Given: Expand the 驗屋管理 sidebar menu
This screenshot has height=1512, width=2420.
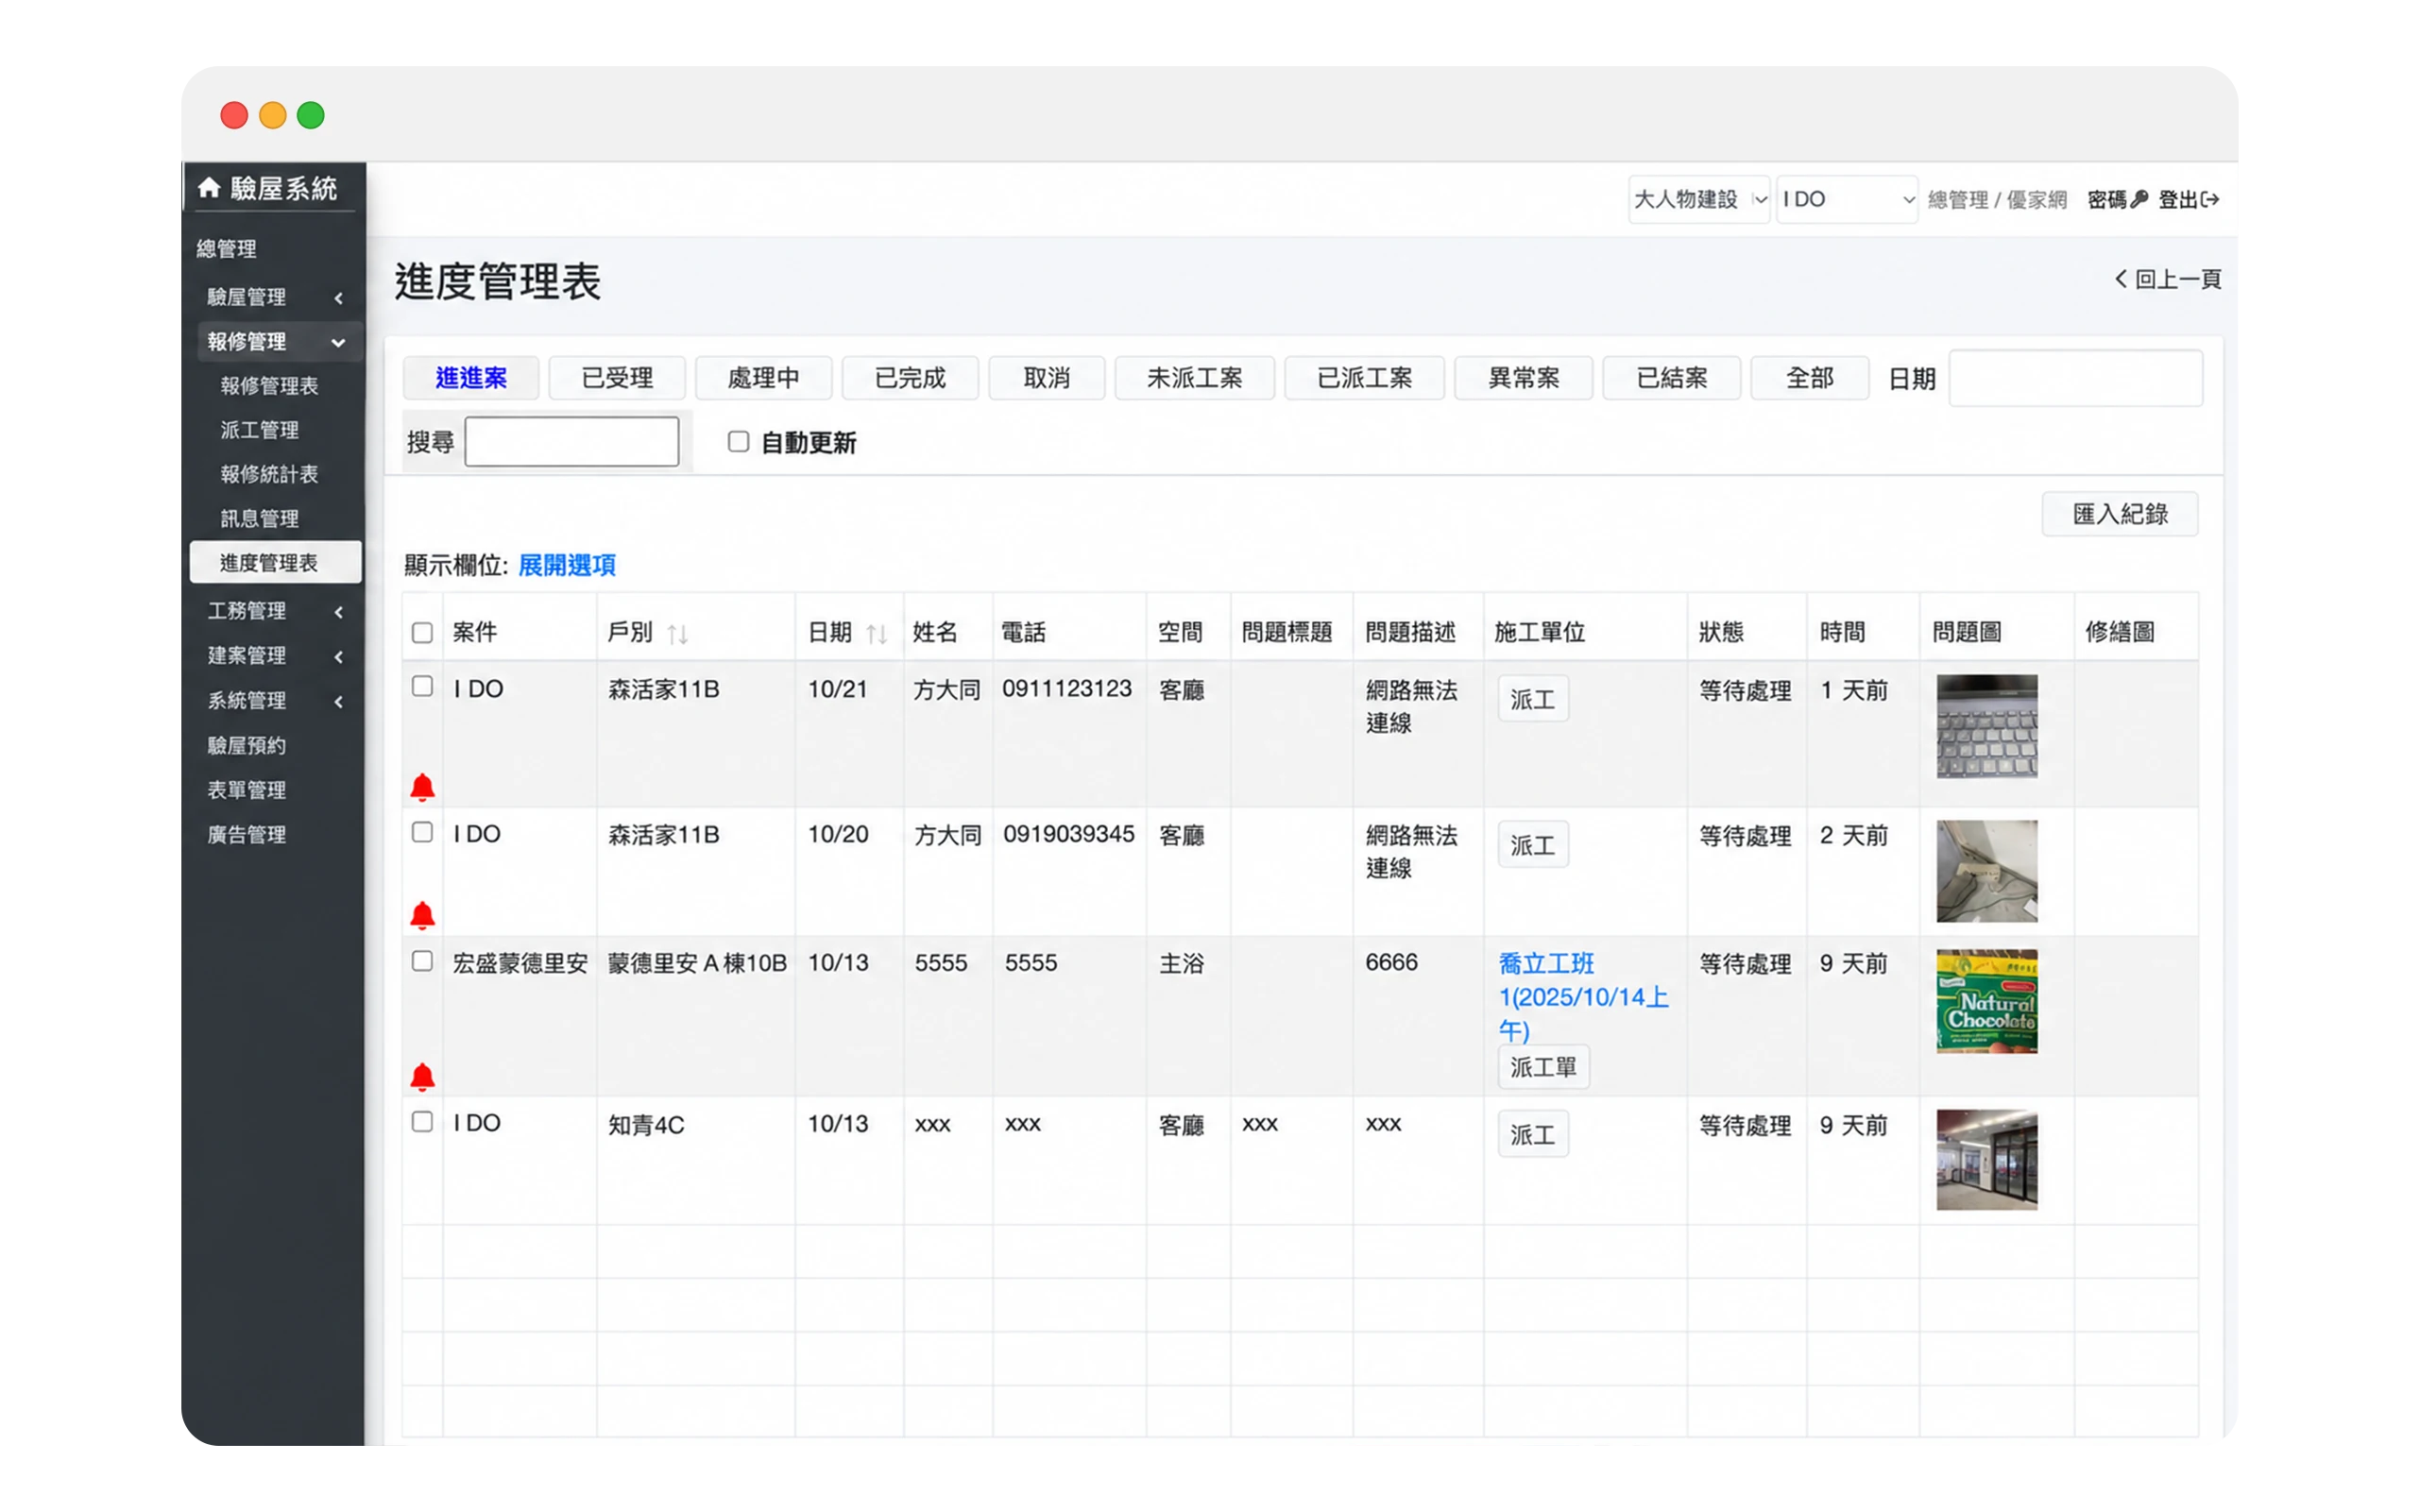Looking at the screenshot, I should coord(274,297).
